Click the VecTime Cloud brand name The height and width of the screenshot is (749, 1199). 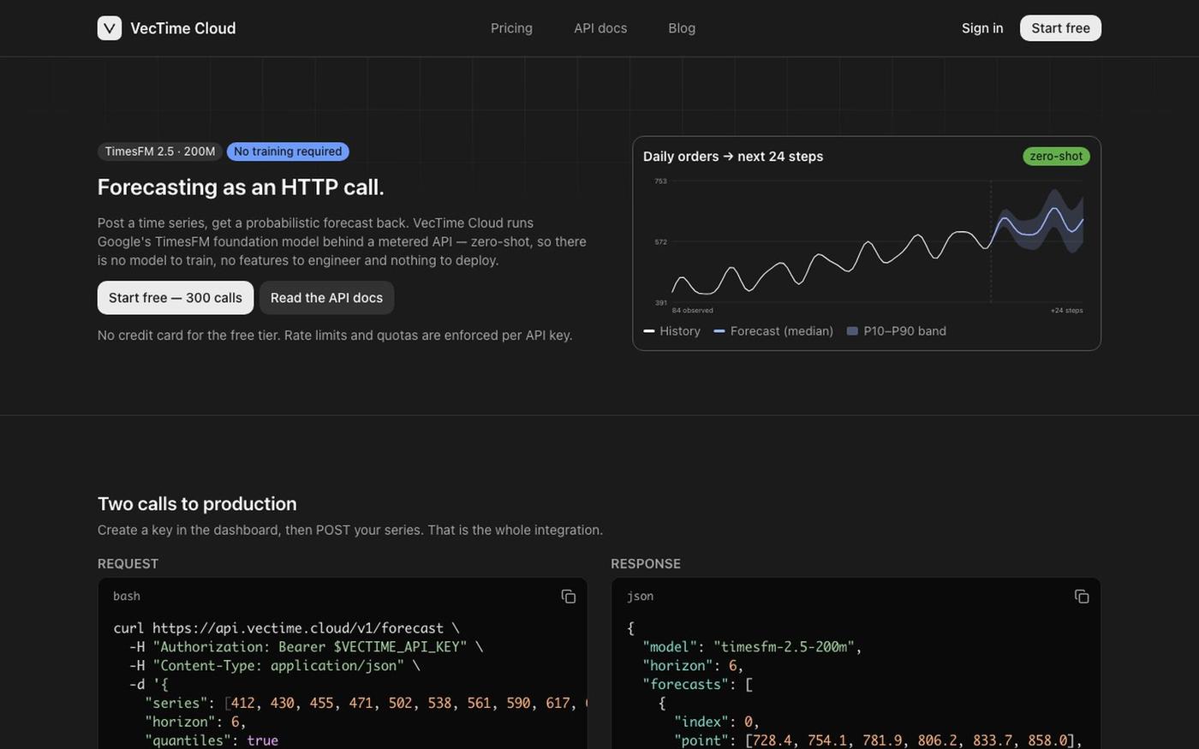[183, 28]
